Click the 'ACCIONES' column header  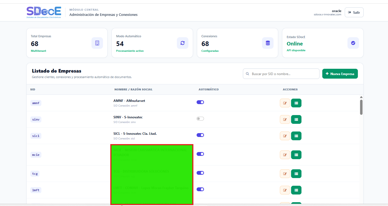click(290, 90)
